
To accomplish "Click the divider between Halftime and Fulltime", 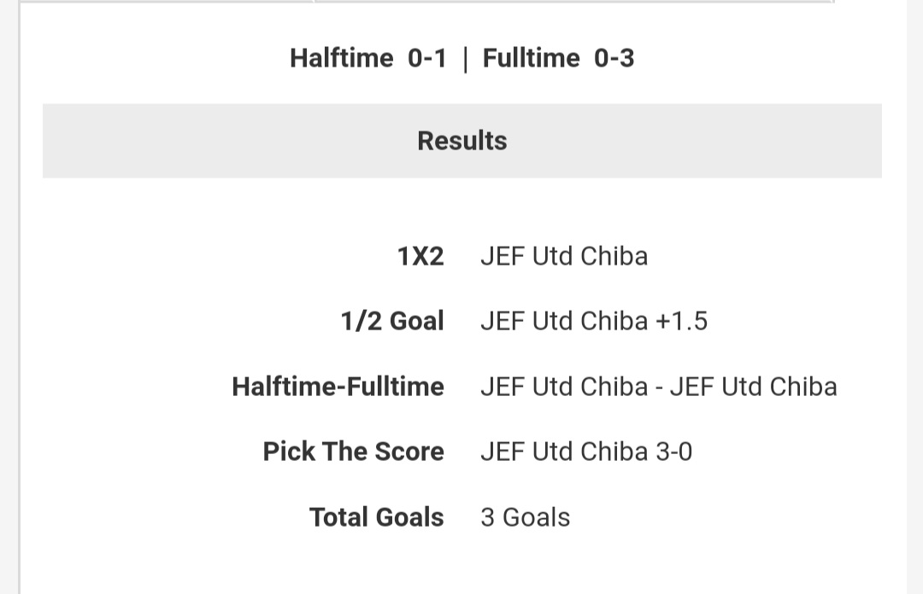I will pyautogui.click(x=466, y=60).
